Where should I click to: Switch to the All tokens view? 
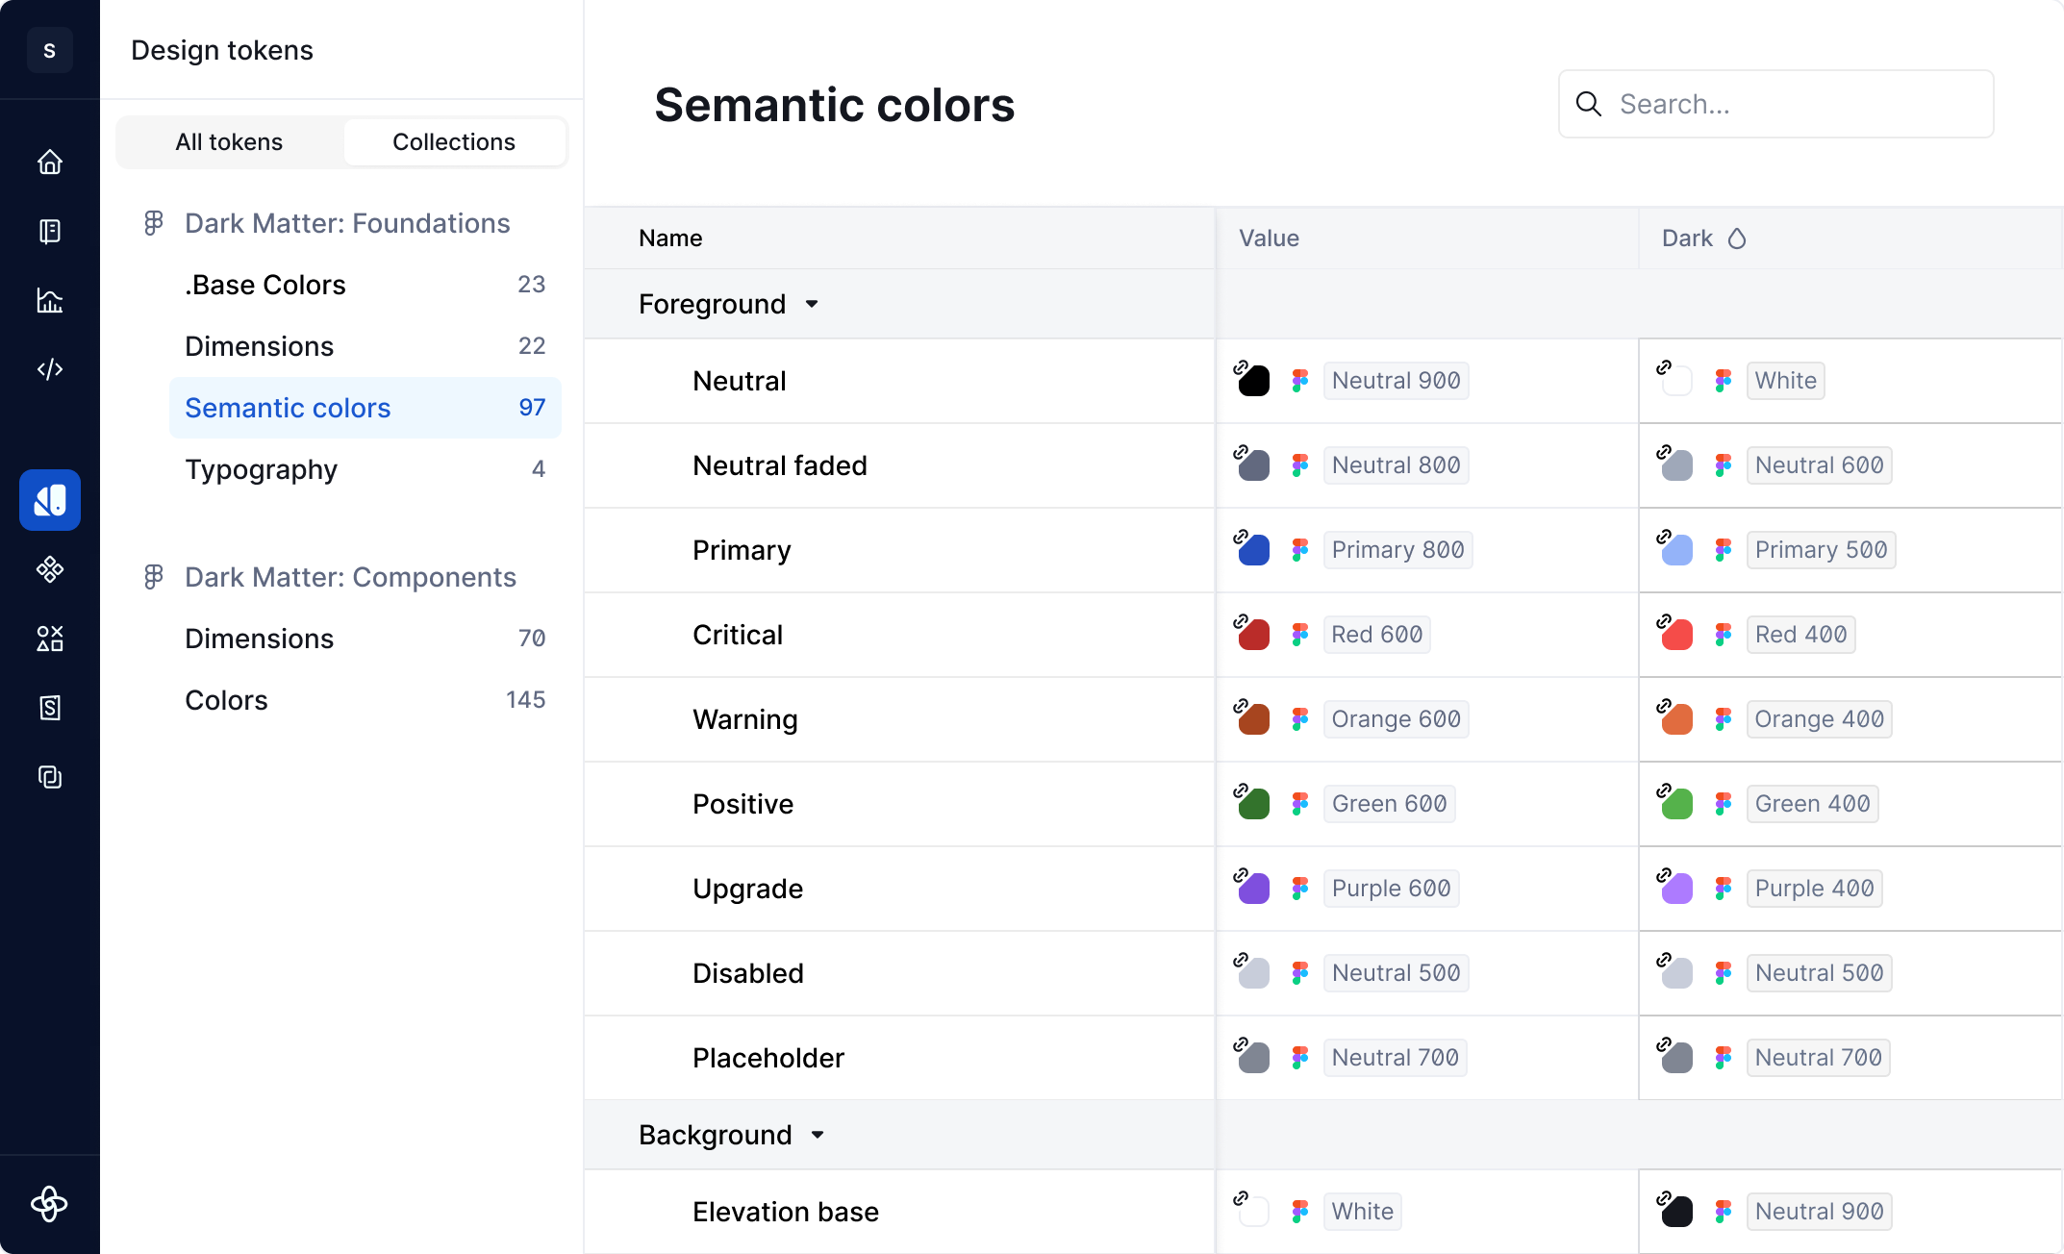229,141
